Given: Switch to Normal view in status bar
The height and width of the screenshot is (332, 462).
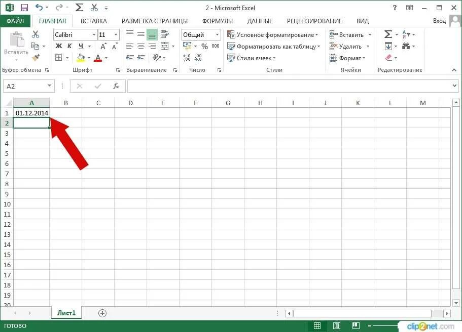Looking at the screenshot, I should (317, 325).
